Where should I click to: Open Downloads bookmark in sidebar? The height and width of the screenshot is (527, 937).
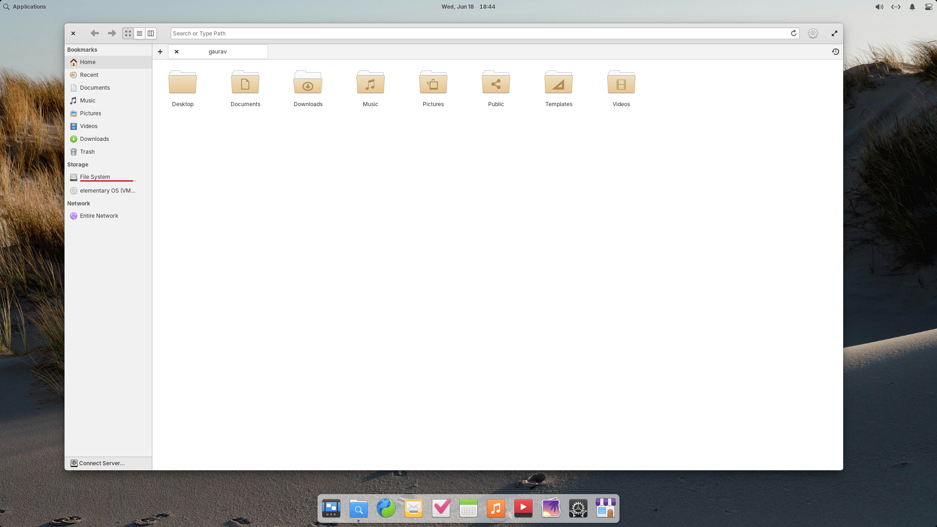[x=108, y=139]
